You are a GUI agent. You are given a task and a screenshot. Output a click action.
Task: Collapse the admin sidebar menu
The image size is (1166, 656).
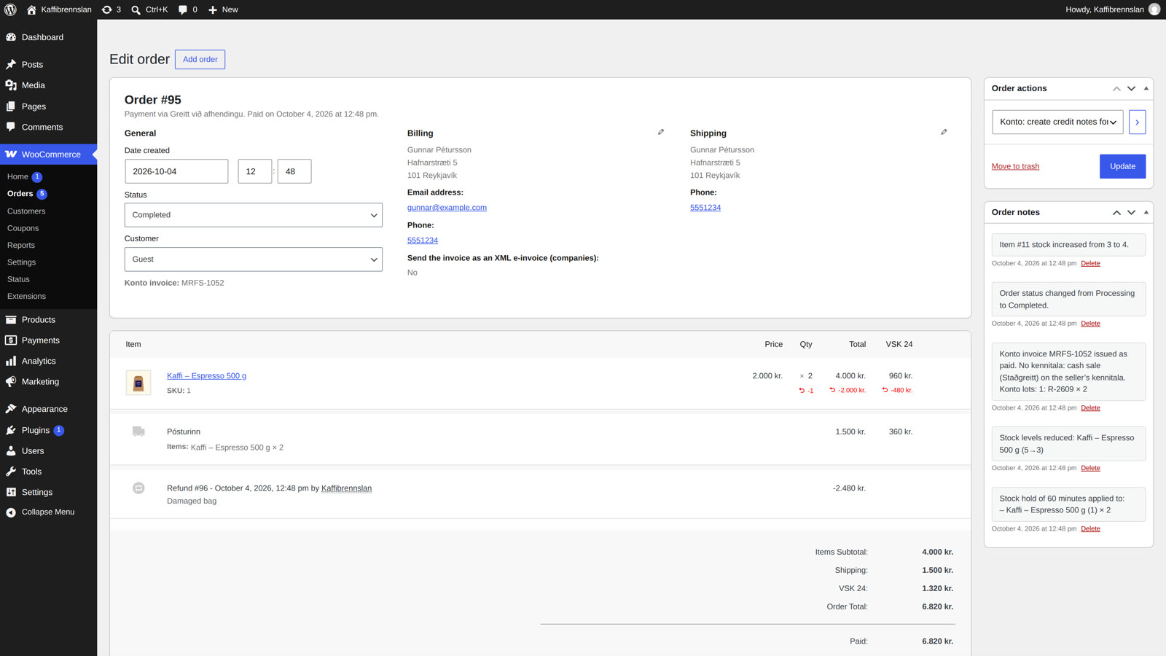click(x=48, y=512)
